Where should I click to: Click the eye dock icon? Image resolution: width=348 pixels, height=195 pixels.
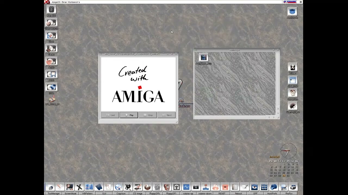click(254, 187)
